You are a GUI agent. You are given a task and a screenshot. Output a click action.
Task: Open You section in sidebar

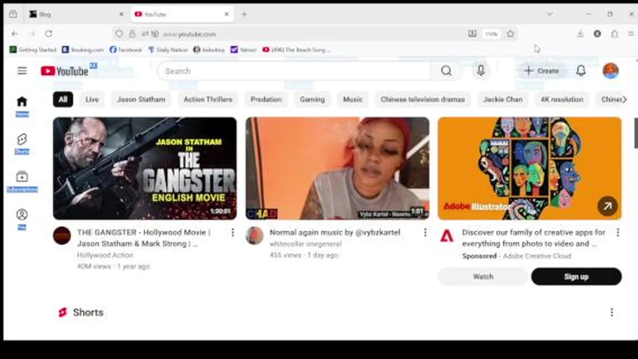point(22,219)
